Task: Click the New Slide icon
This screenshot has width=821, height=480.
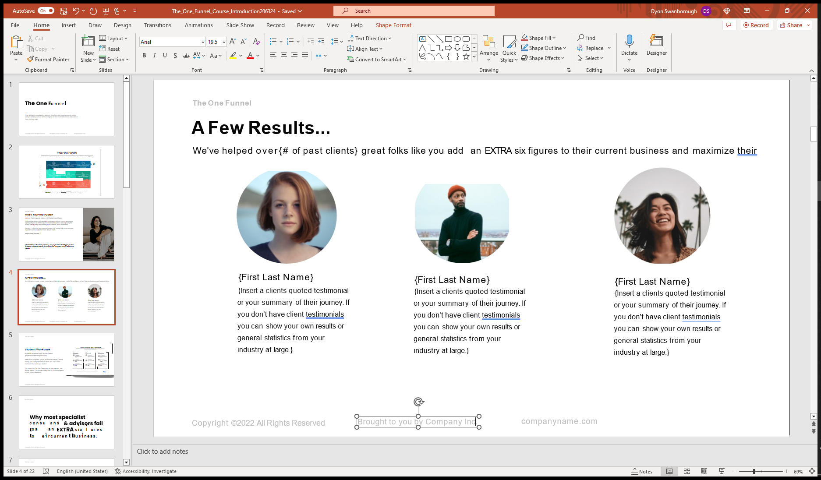Action: click(88, 42)
